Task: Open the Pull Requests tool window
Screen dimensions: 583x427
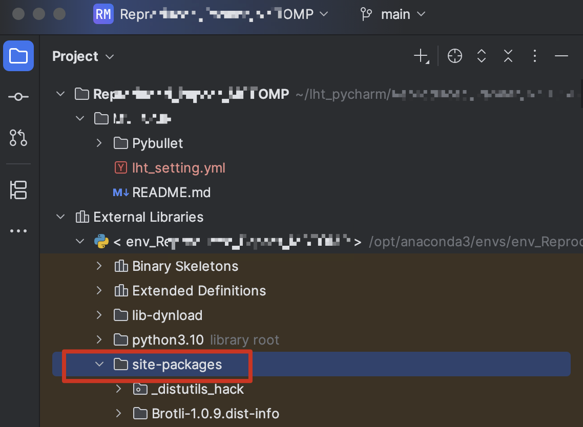Action: (18, 138)
